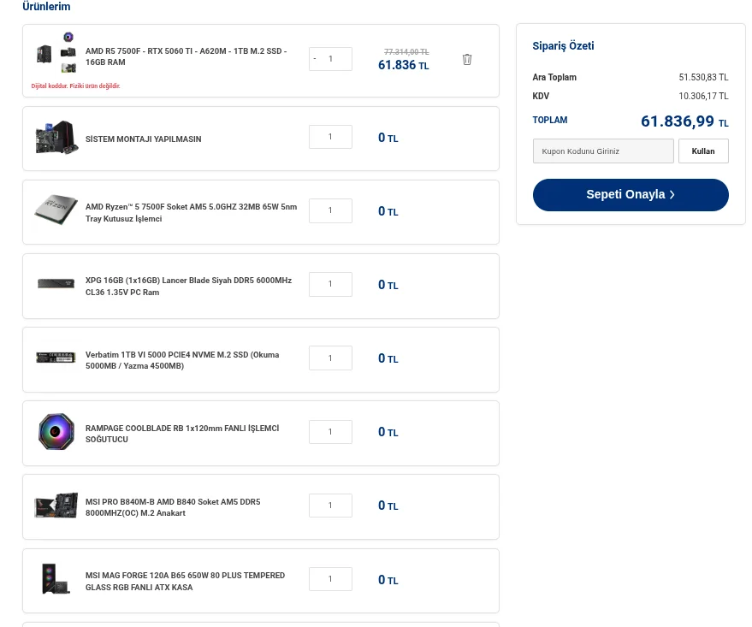Image resolution: width=752 pixels, height=627 pixels.
Task: Click the Rampage Coolblade cooler image
Action: pyautogui.click(x=56, y=432)
